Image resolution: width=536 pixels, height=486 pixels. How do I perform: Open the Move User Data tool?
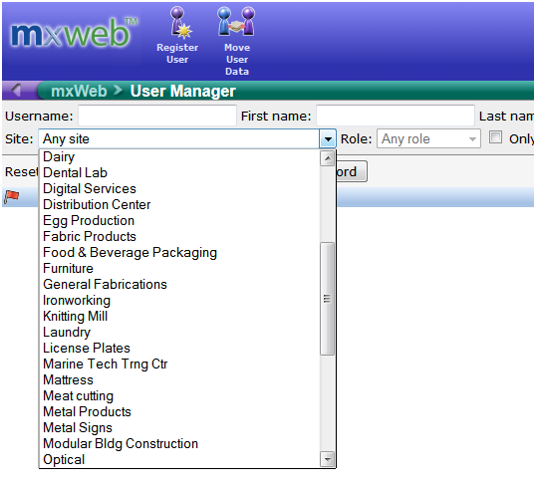coord(237,41)
